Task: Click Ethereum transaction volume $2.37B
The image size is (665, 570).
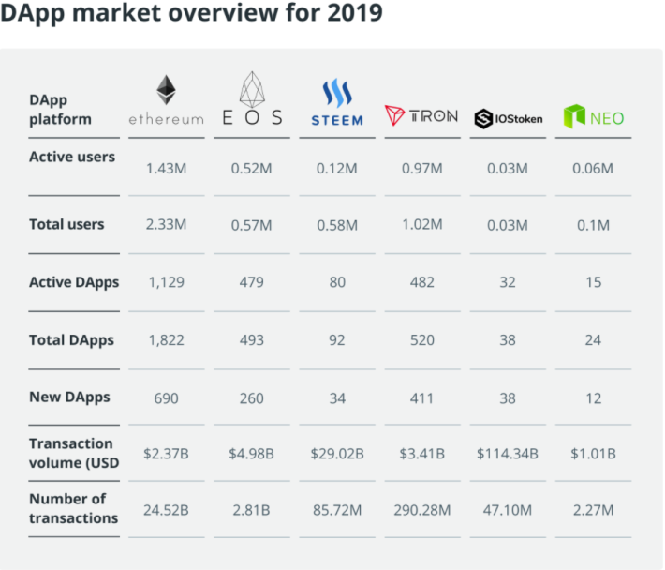Action: pyautogui.click(x=167, y=454)
